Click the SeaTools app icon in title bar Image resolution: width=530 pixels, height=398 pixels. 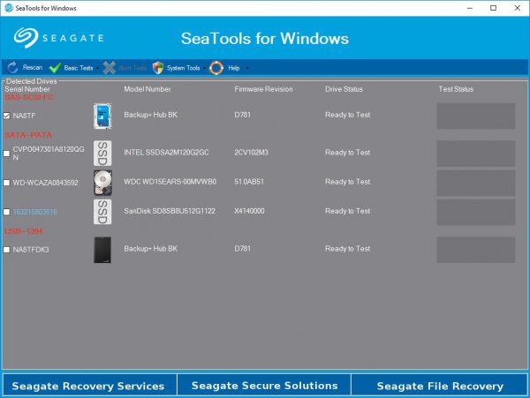point(9,8)
